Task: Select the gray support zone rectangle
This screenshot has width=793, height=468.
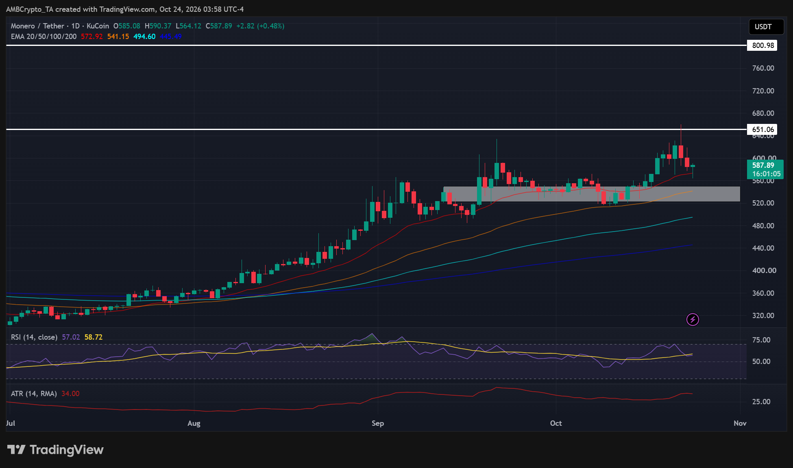Action: [592, 194]
